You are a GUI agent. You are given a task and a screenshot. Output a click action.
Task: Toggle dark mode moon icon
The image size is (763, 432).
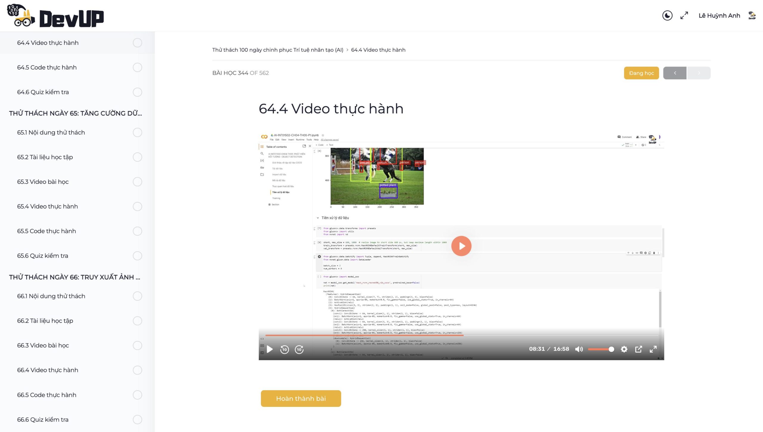pos(667,16)
